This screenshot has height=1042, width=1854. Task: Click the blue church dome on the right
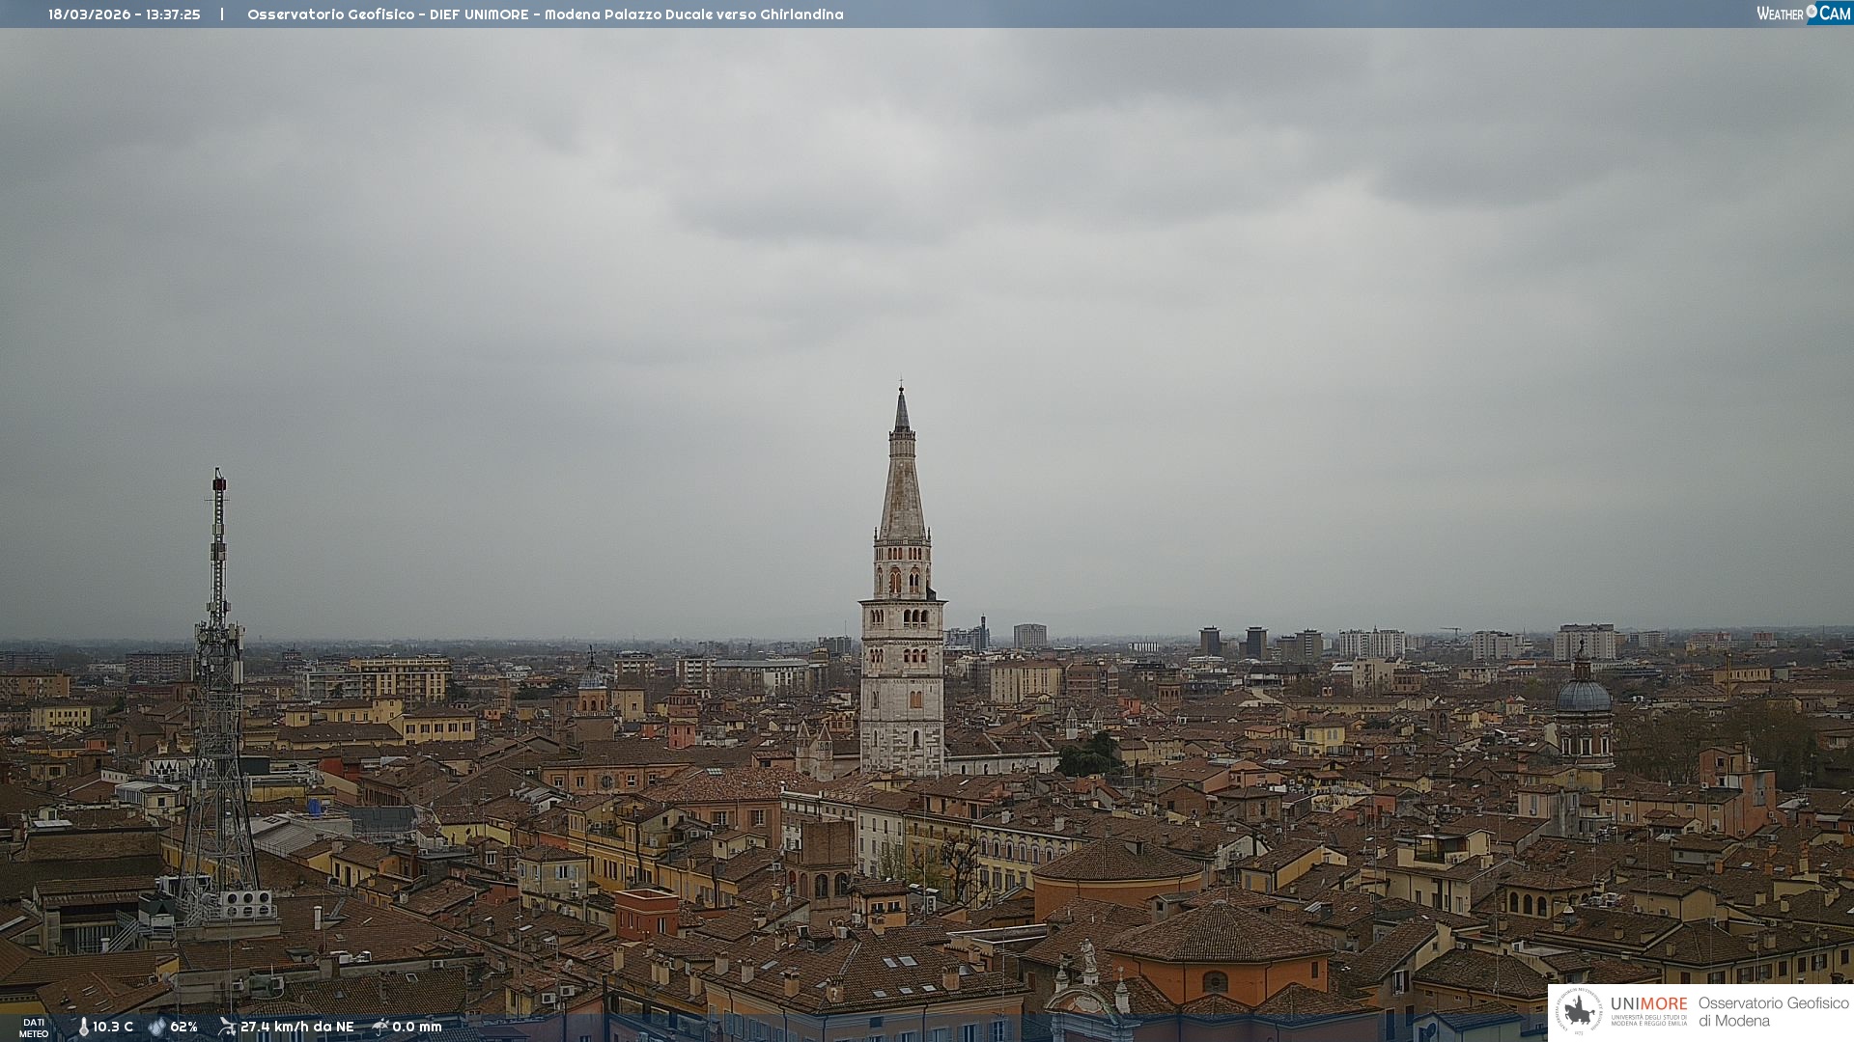(1584, 695)
